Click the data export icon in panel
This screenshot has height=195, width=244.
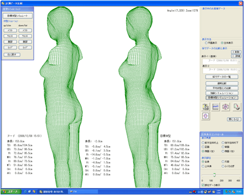pyautogui.click(x=237, y=107)
